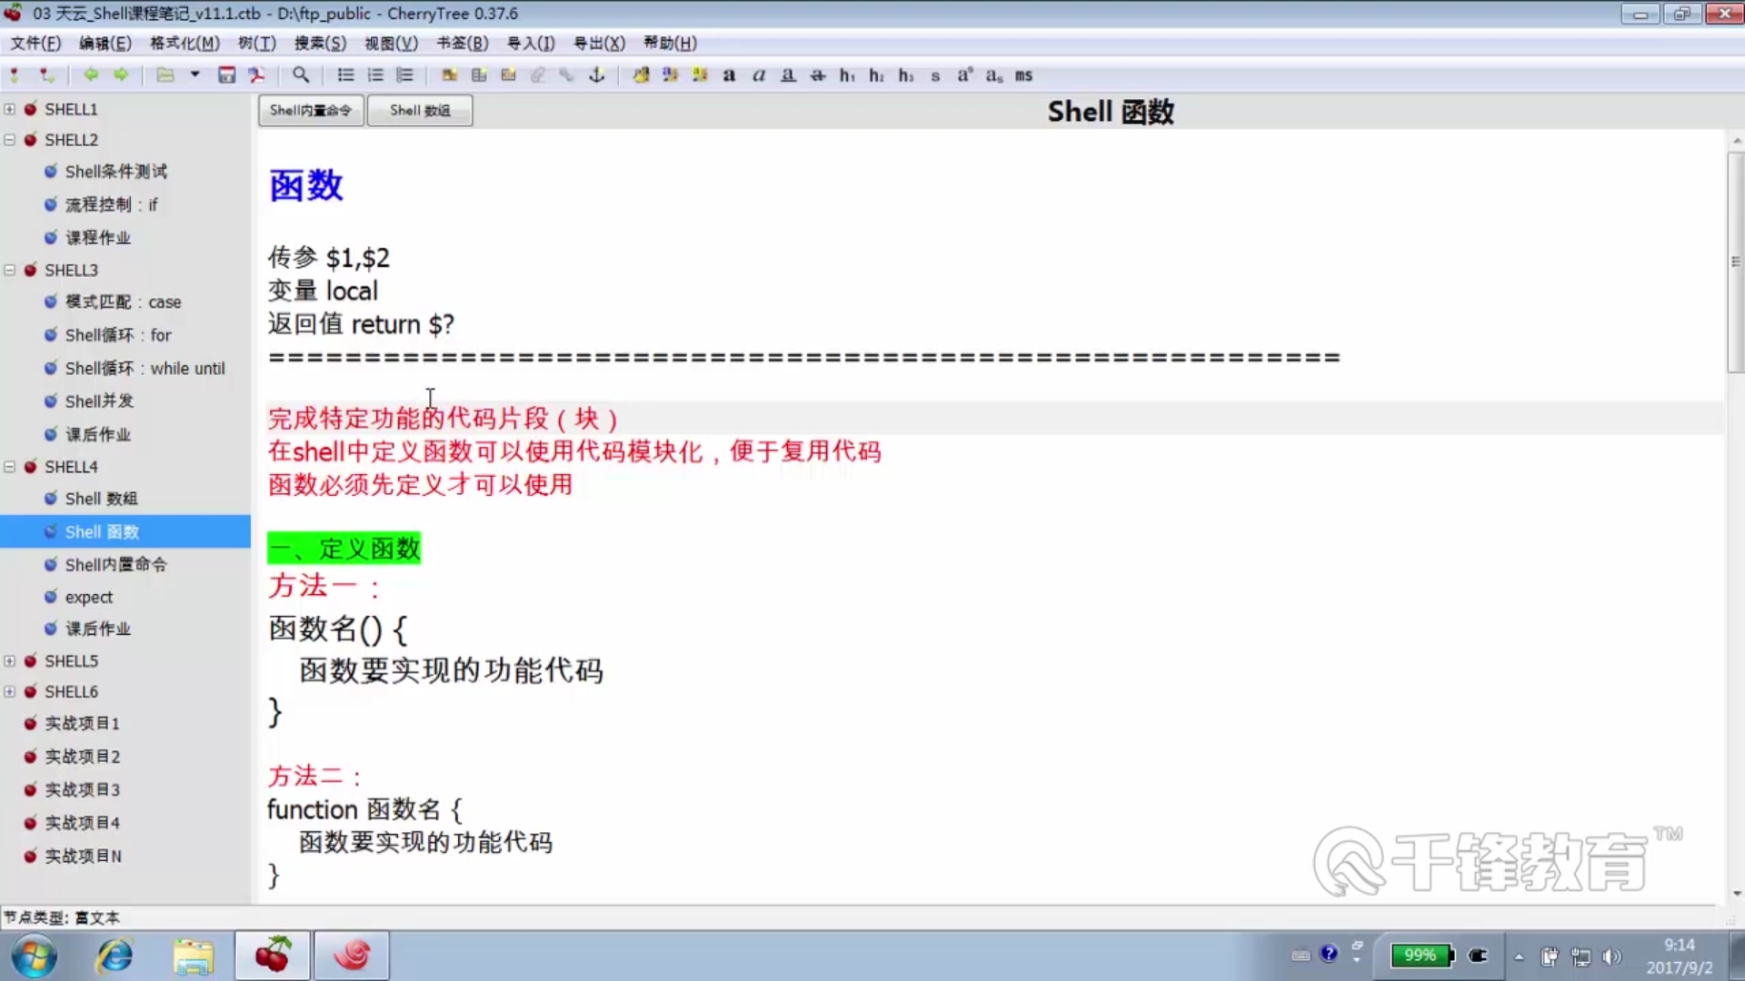Toggle italic text formatting
Viewport: 1745px width, 981px height.
point(759,75)
